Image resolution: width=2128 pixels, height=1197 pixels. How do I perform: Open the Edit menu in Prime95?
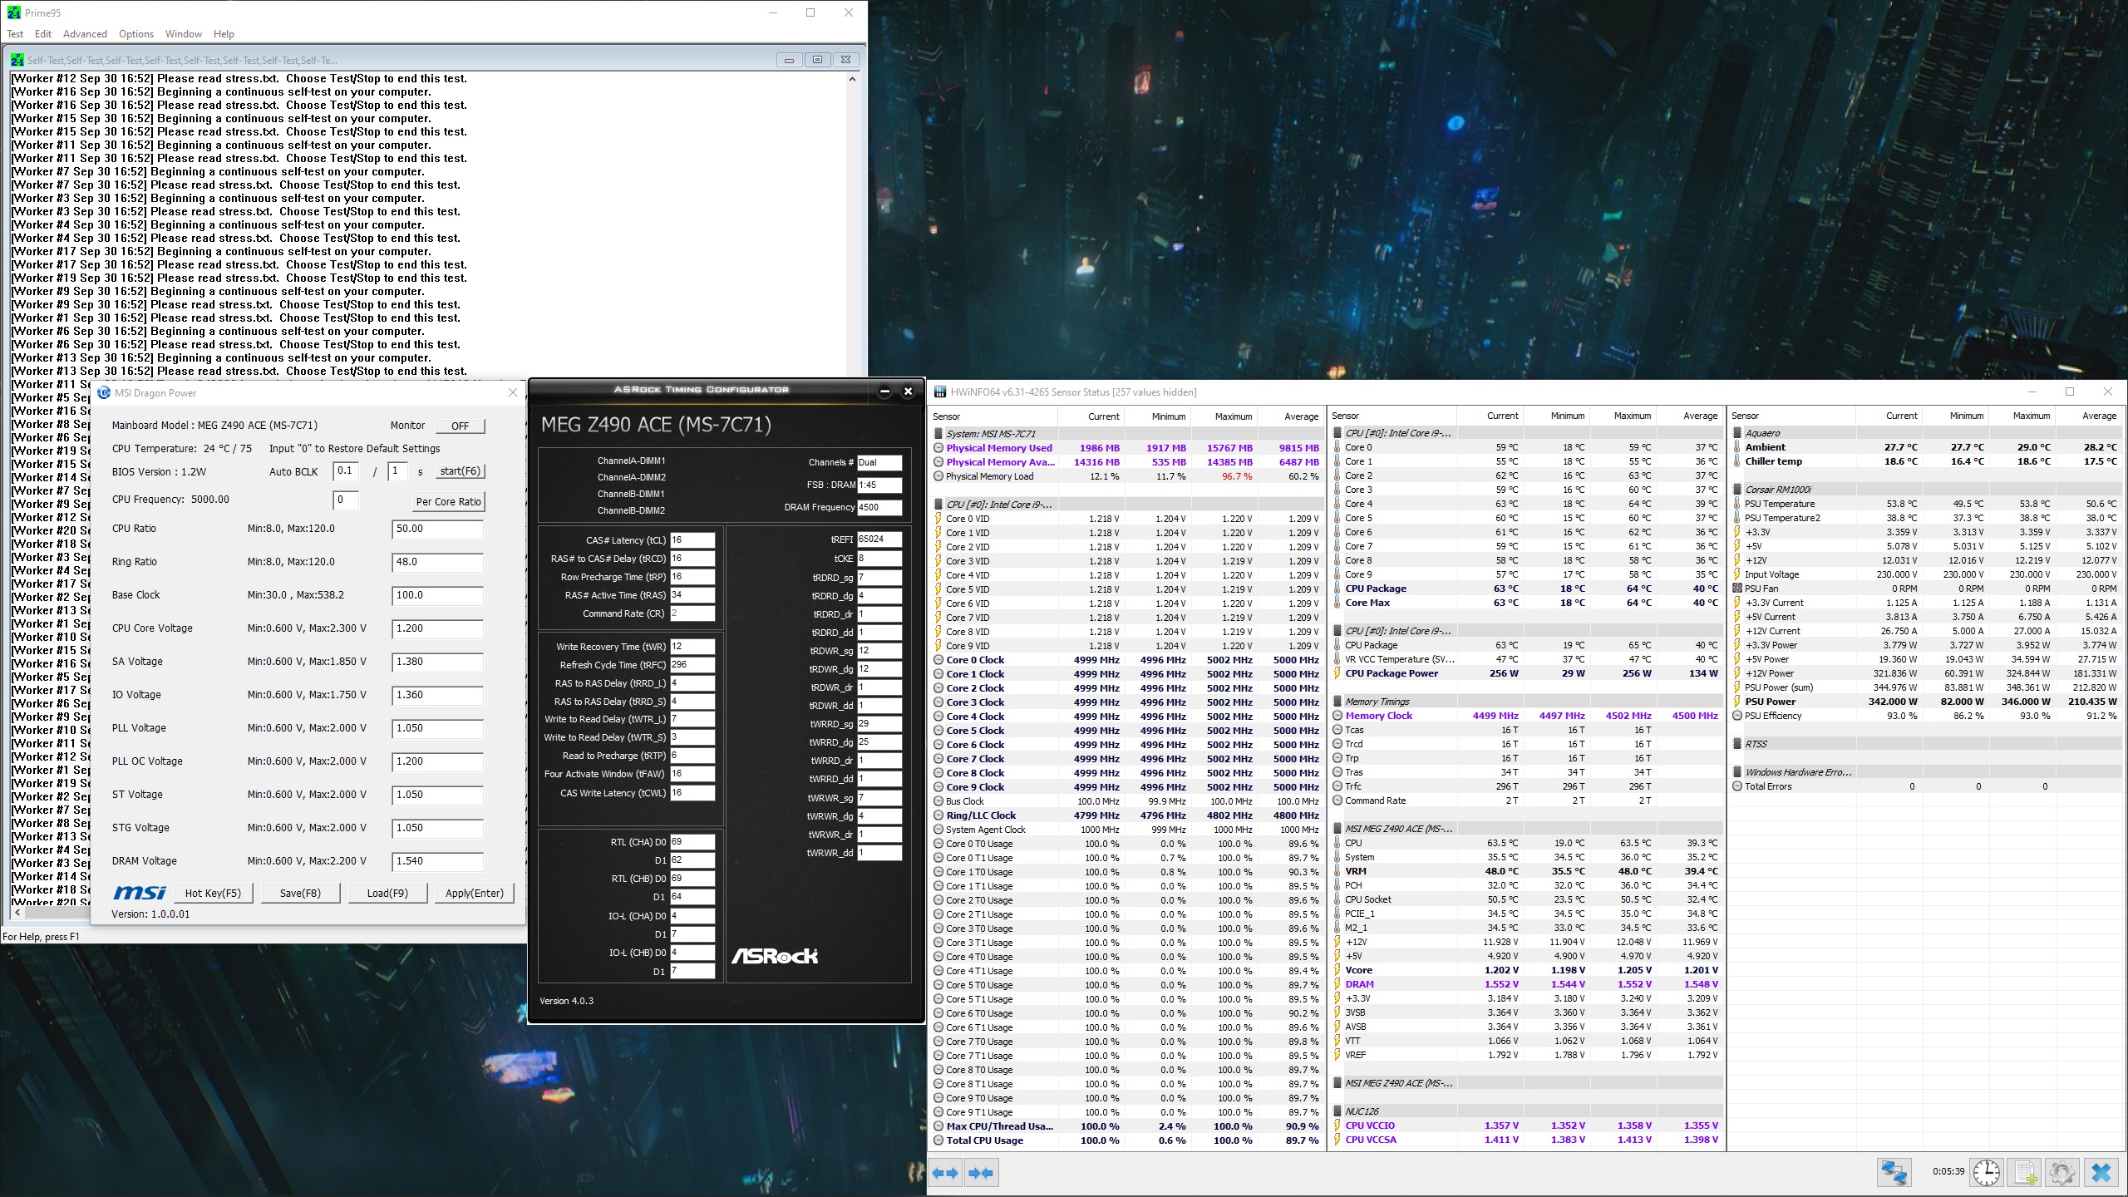pyautogui.click(x=43, y=34)
